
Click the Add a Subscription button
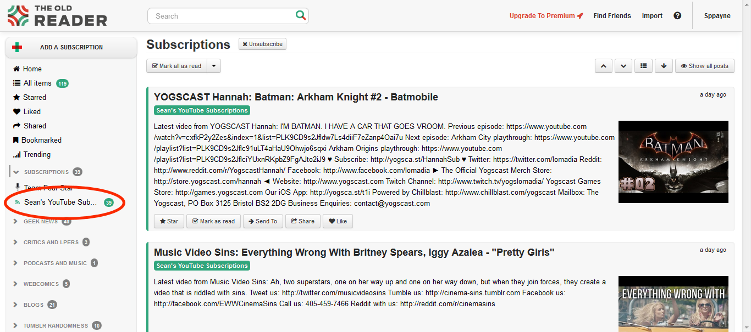click(x=71, y=47)
